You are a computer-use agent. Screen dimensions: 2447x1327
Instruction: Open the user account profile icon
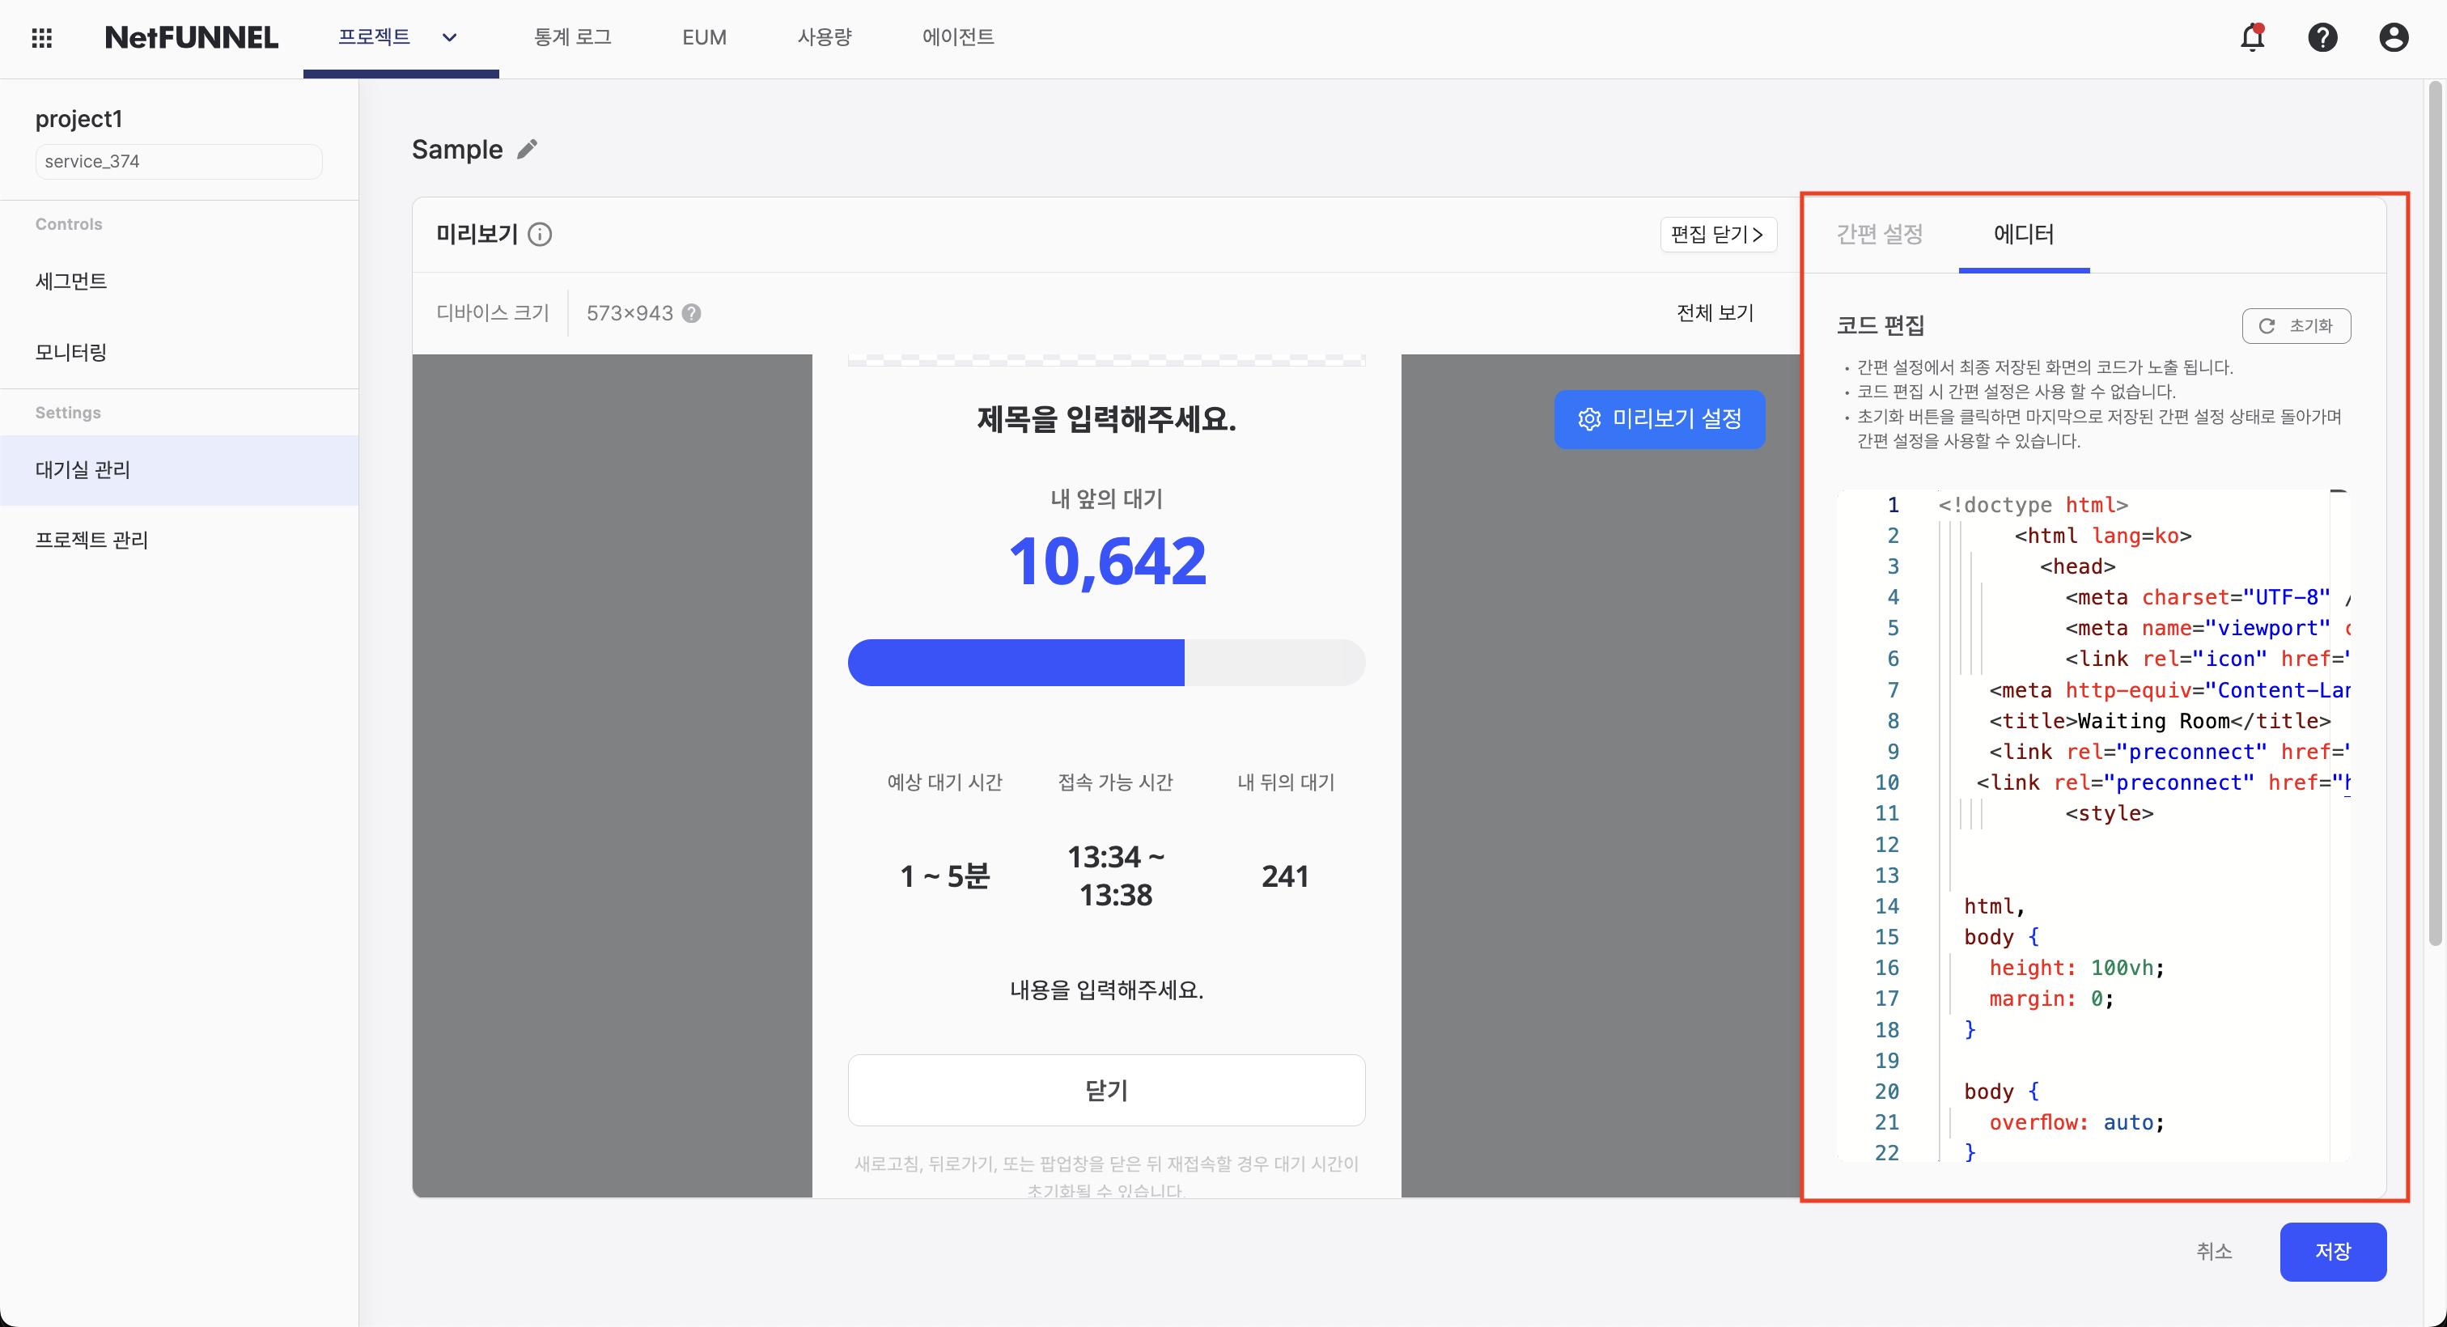coord(2393,38)
